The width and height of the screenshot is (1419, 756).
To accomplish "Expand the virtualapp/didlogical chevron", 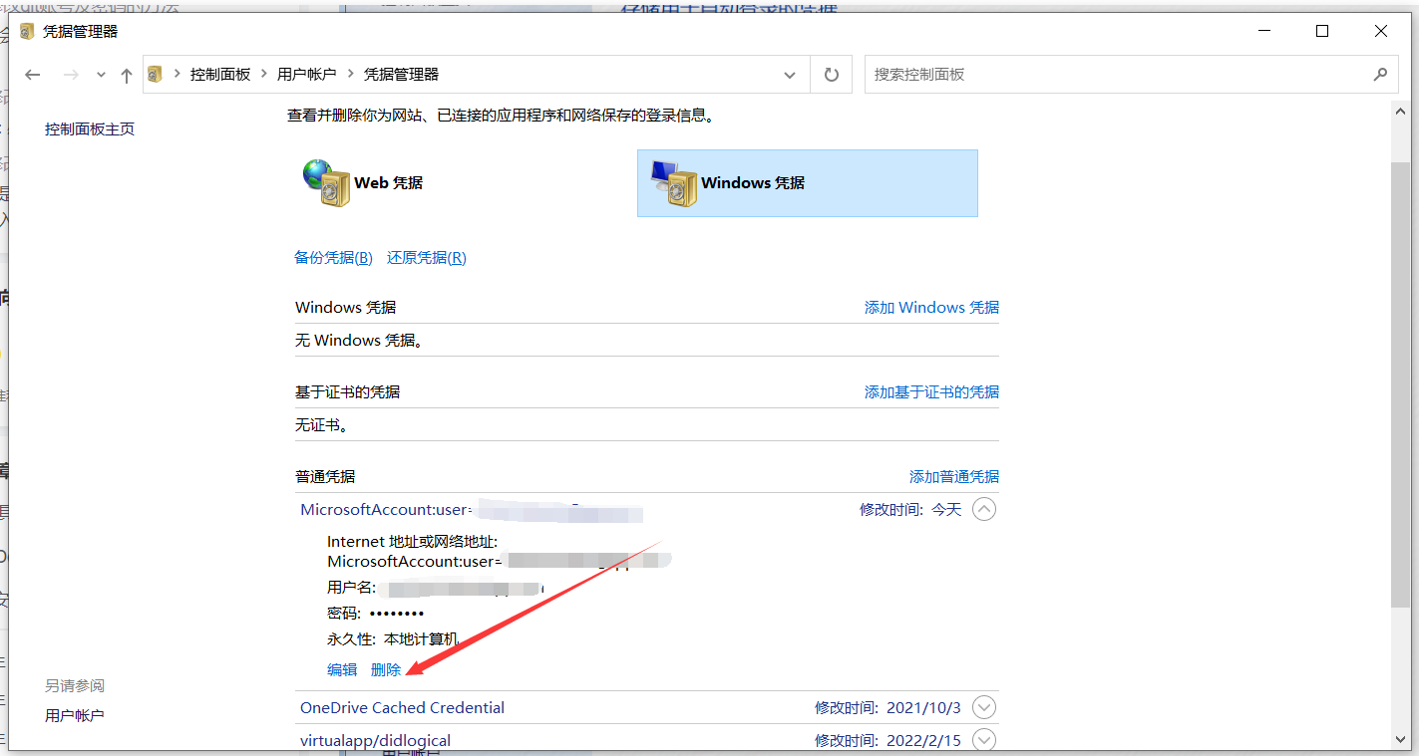I will [983, 740].
